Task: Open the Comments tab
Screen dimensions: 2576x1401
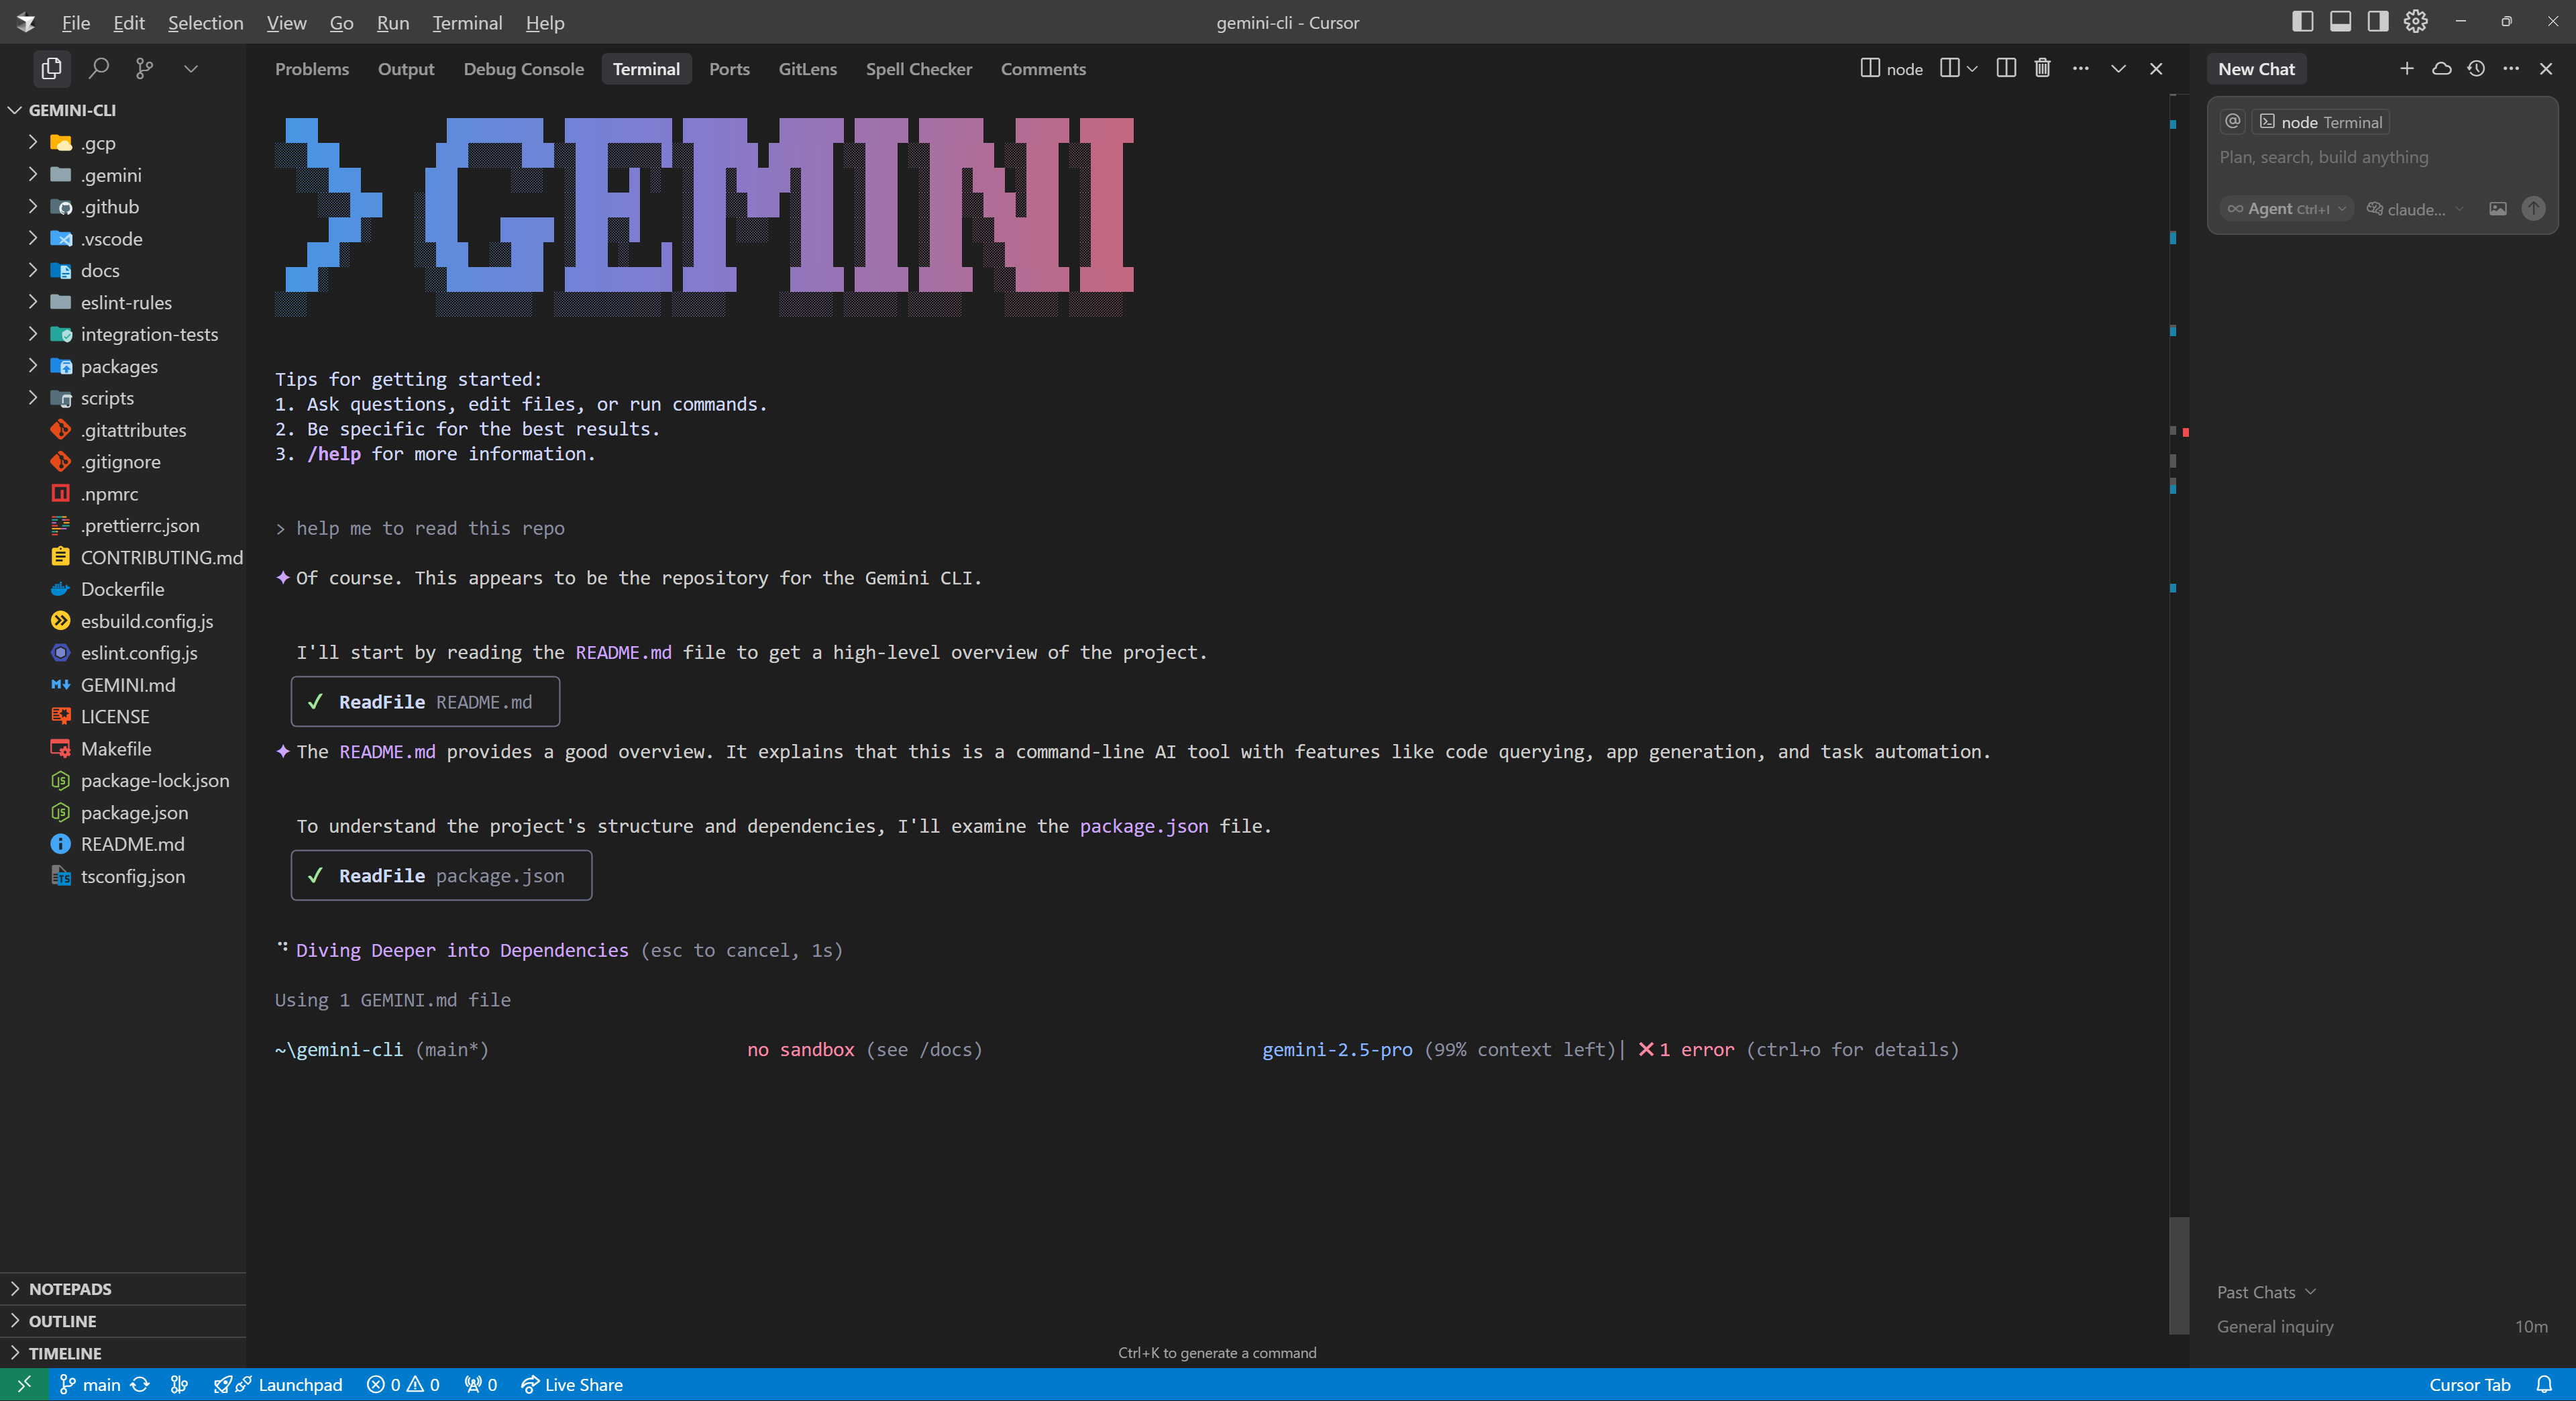Action: (x=1043, y=68)
